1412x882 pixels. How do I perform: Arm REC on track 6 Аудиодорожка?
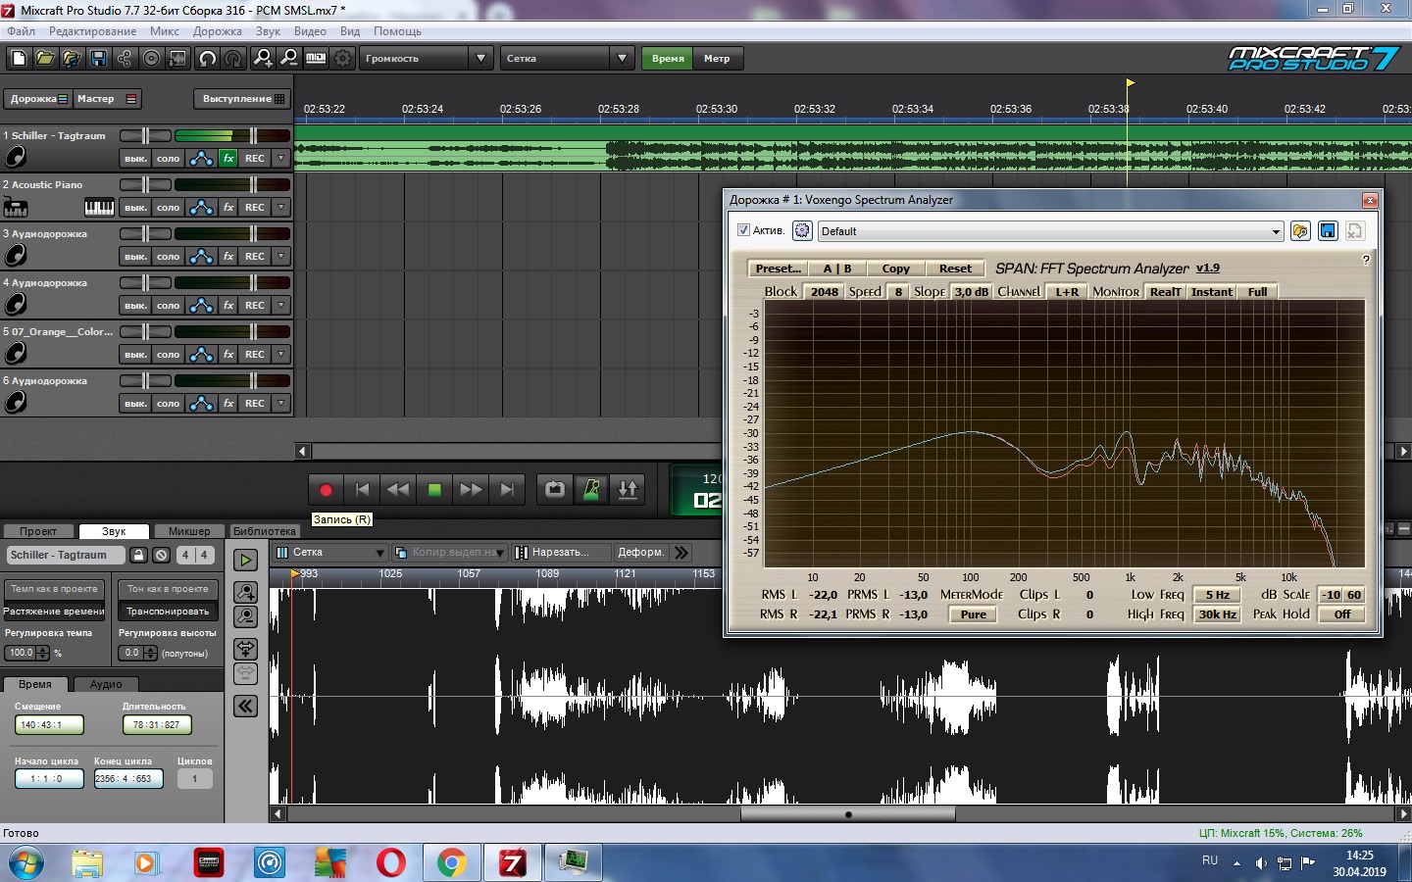pos(255,403)
